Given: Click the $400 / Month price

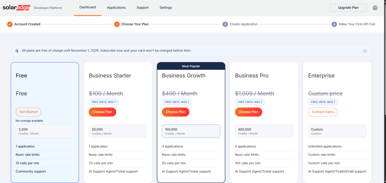Looking at the screenshot, I should 179,94.
